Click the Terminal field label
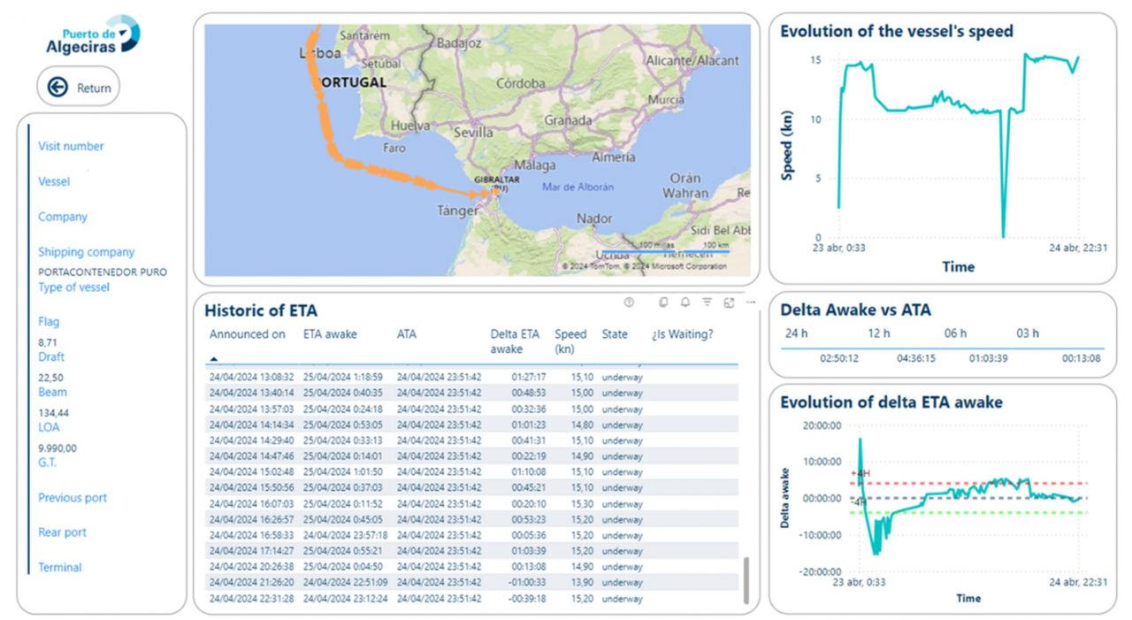 60,568
